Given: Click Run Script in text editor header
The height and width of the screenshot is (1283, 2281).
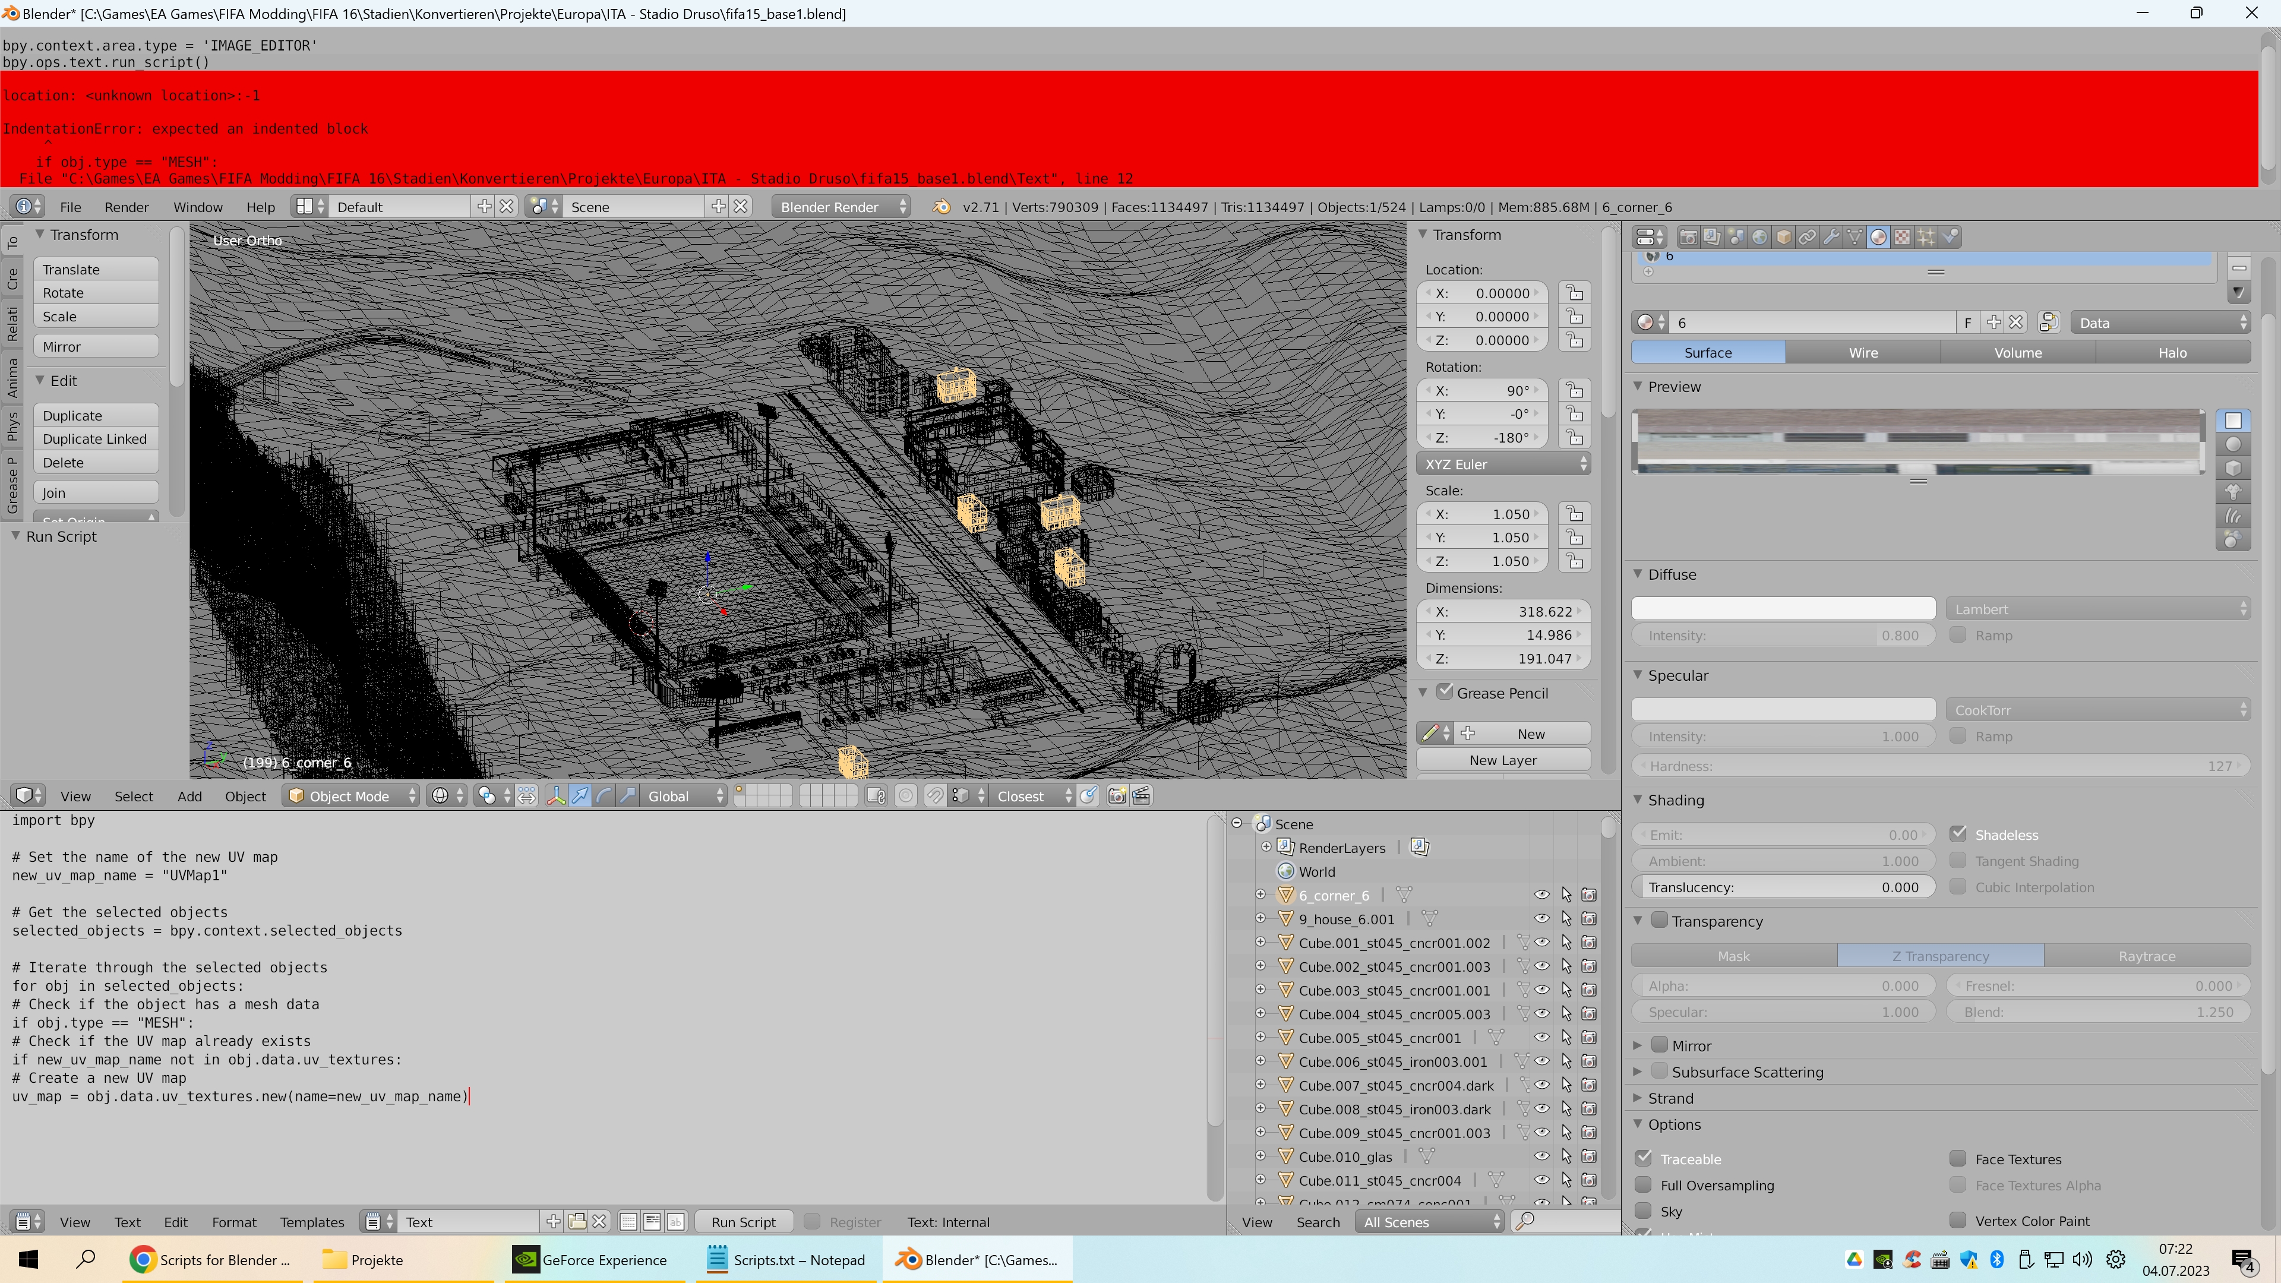Looking at the screenshot, I should click(x=744, y=1222).
